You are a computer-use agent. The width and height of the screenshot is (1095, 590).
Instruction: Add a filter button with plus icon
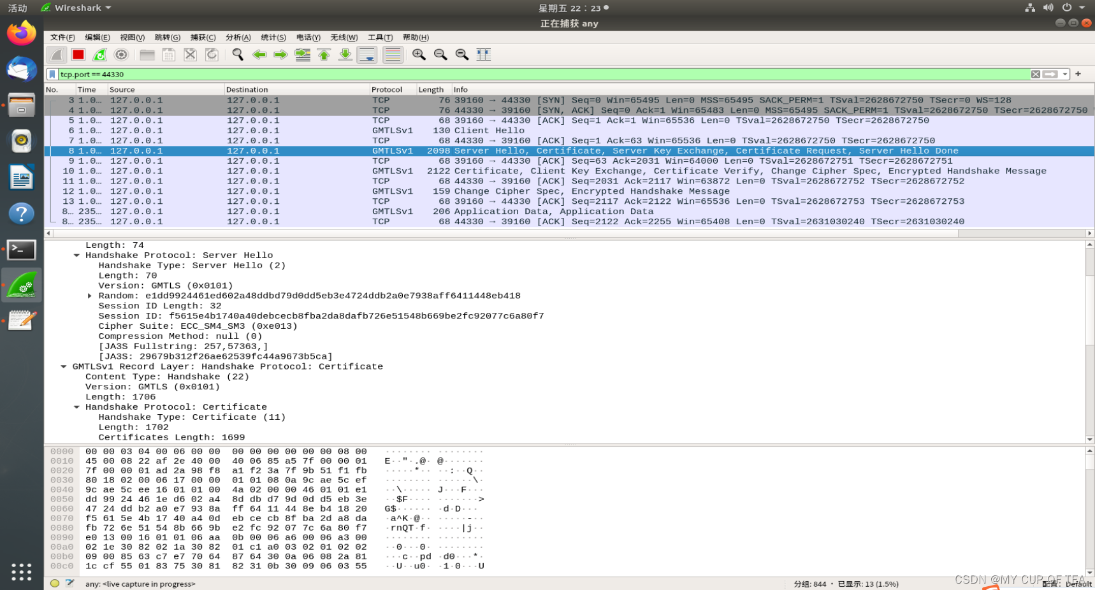(1078, 74)
